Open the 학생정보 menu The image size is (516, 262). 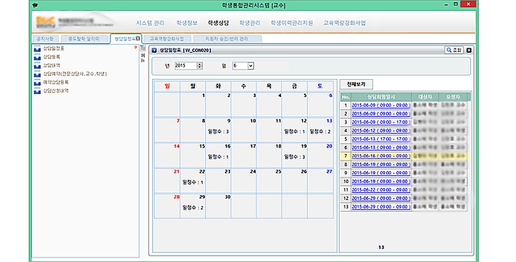187,23
